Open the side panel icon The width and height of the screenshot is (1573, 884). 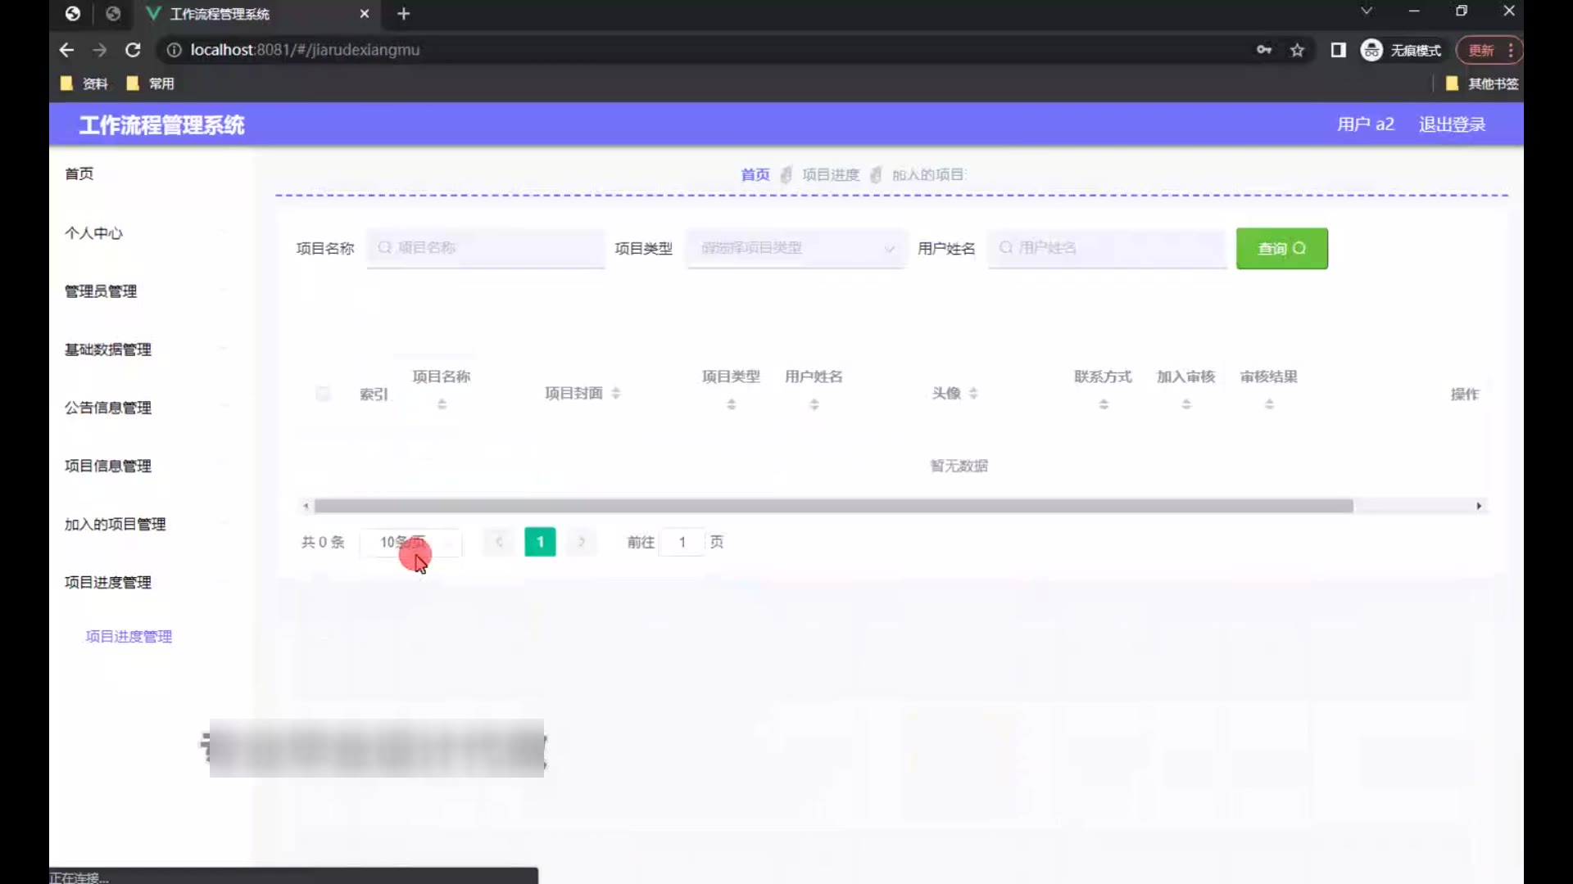pyautogui.click(x=1338, y=50)
